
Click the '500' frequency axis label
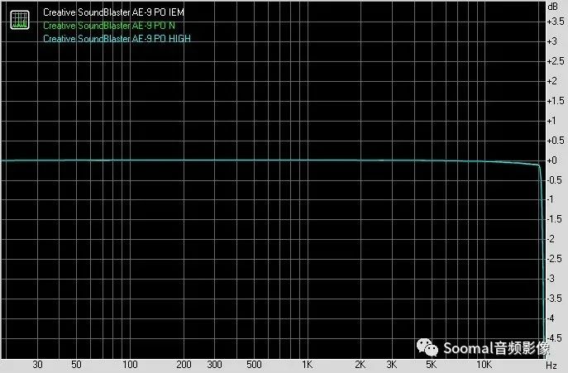(x=254, y=364)
